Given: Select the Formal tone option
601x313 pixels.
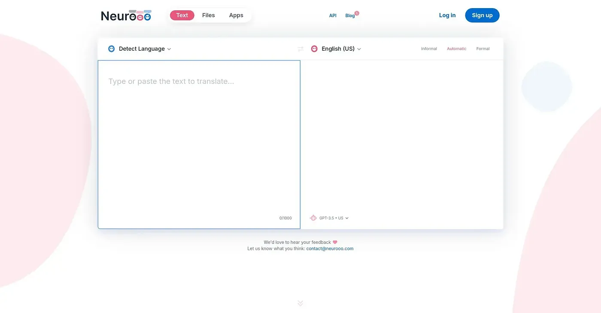Looking at the screenshot, I should pos(483,49).
